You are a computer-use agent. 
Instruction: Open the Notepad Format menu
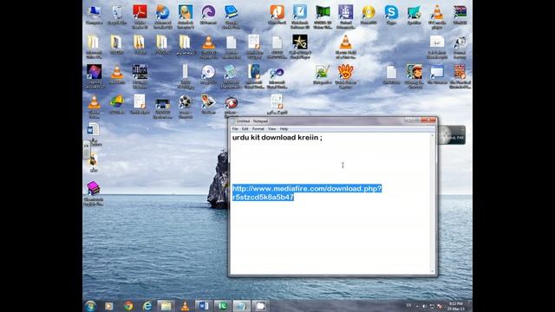click(258, 129)
